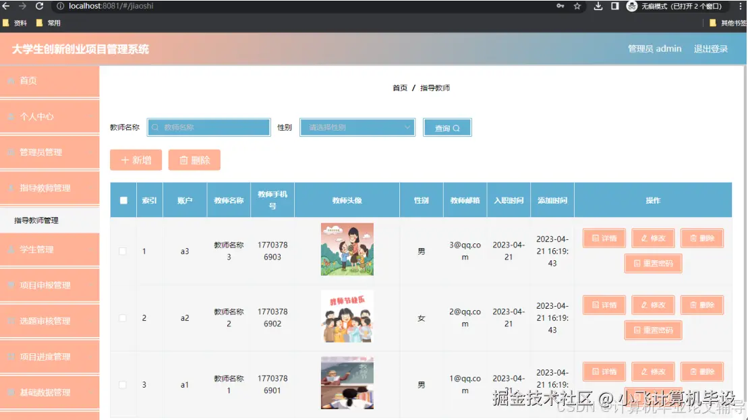Click the browser forward arrow

[x=22, y=6]
